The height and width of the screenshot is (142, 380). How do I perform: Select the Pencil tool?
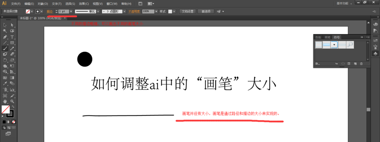12,48
